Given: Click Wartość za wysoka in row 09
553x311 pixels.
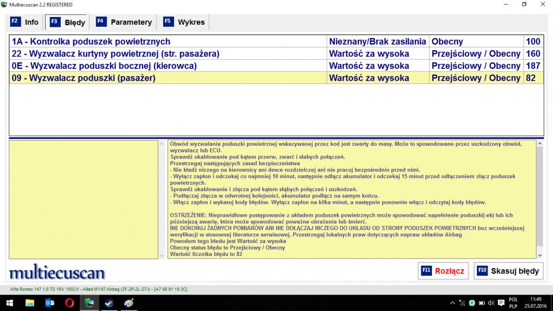Looking at the screenshot, I should [x=378, y=78].
